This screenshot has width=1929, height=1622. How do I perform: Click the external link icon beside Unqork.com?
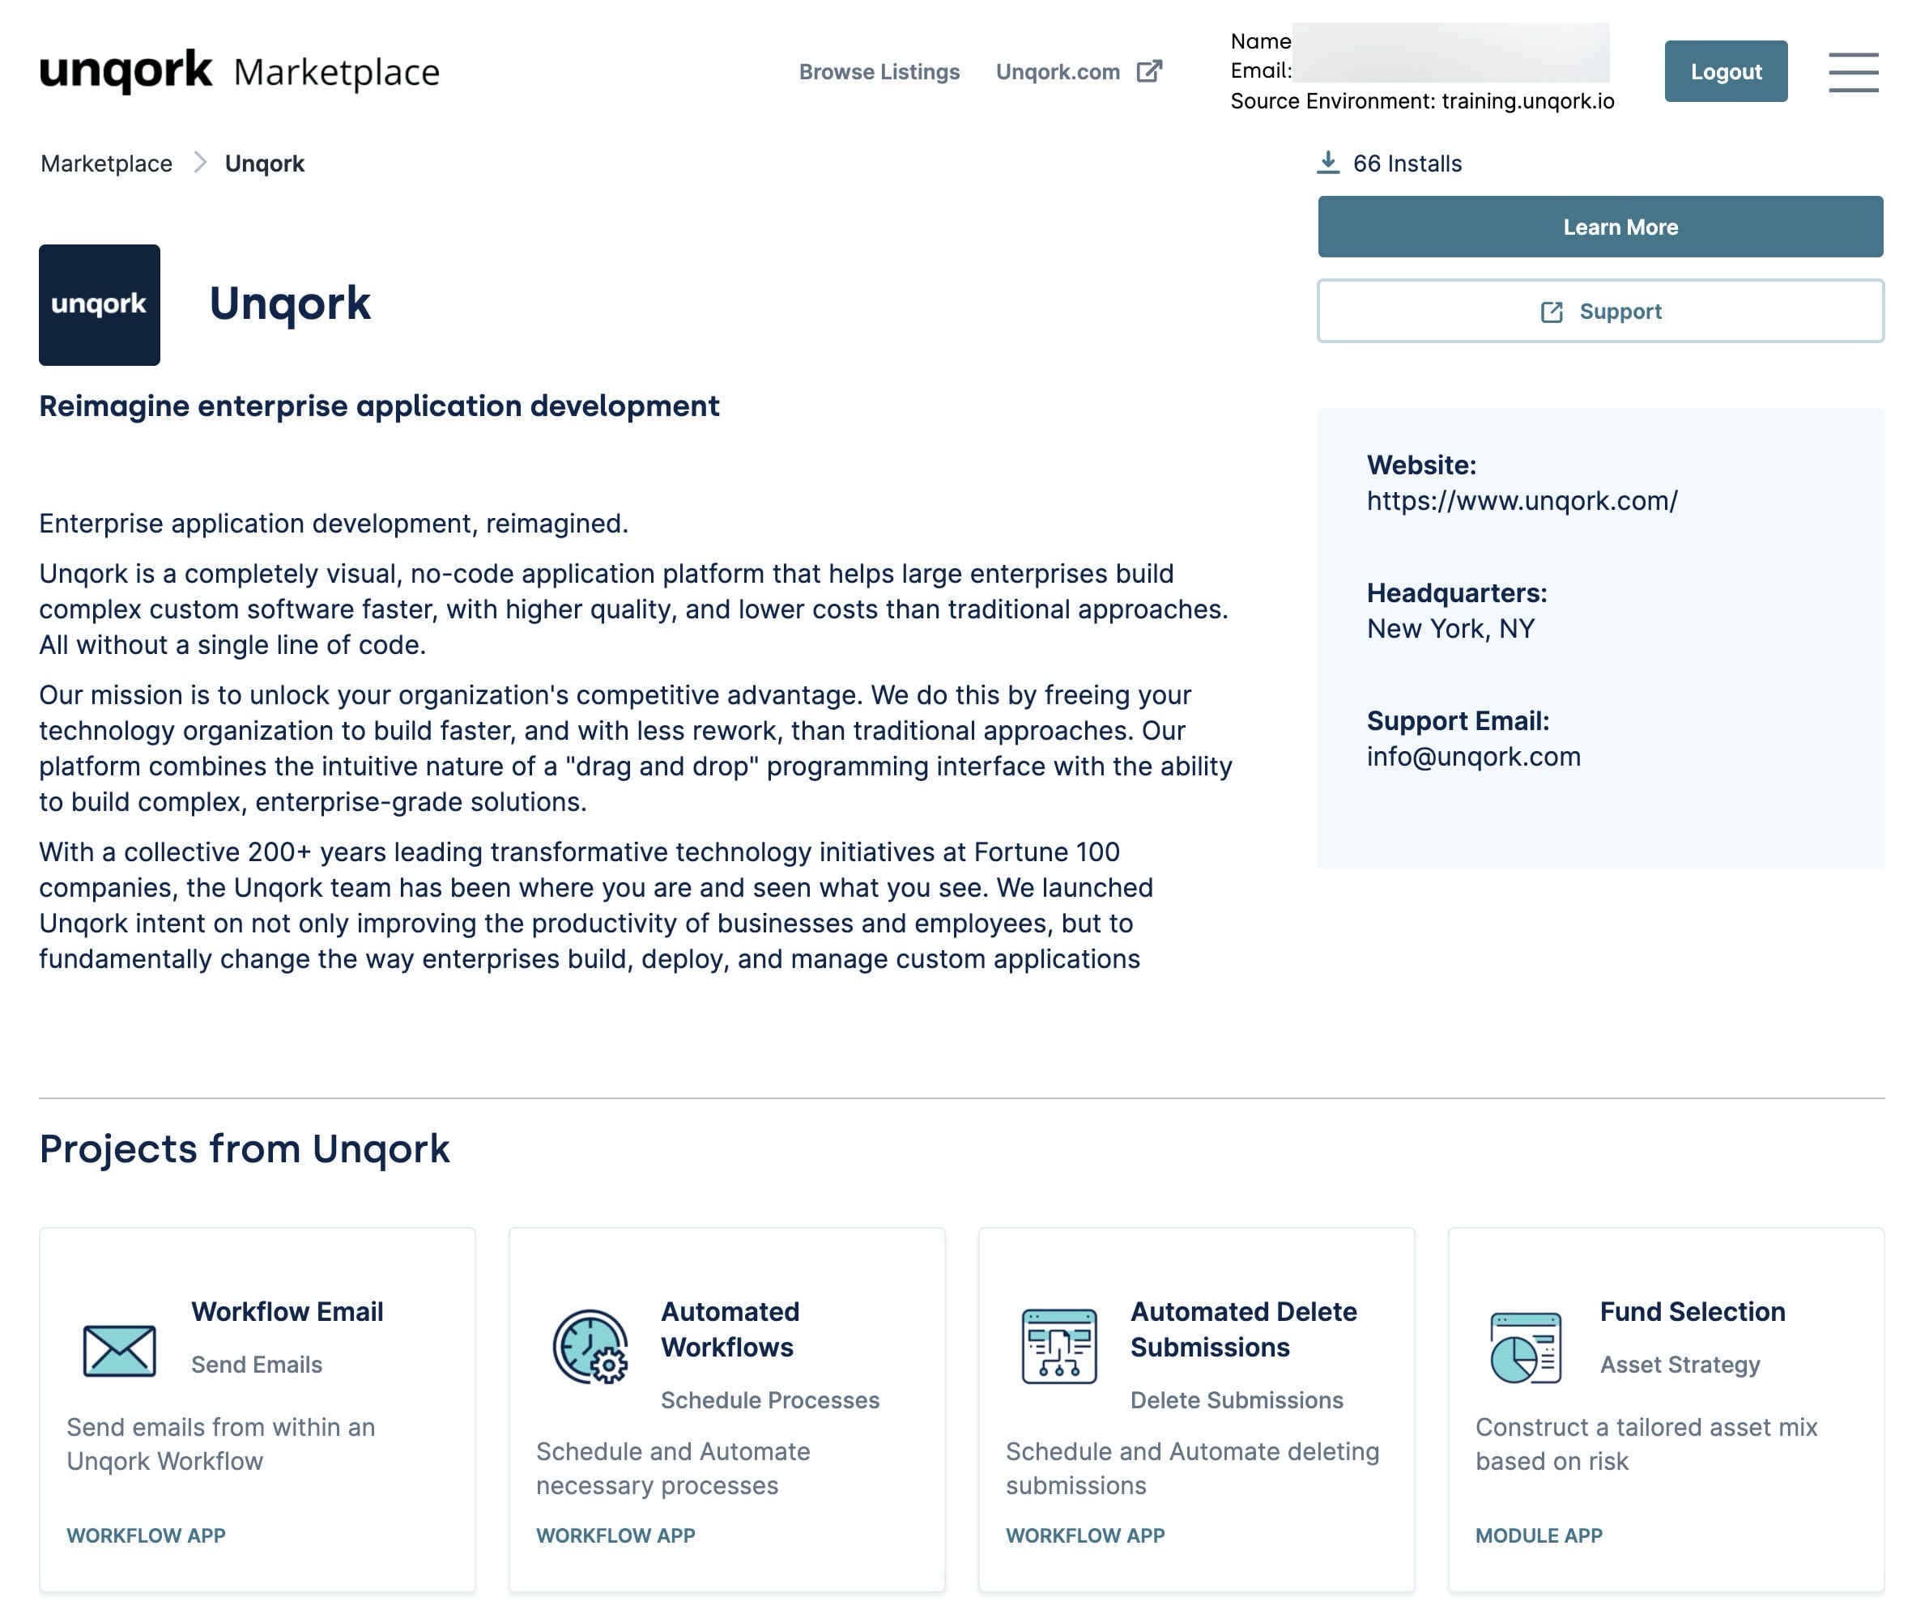tap(1150, 72)
